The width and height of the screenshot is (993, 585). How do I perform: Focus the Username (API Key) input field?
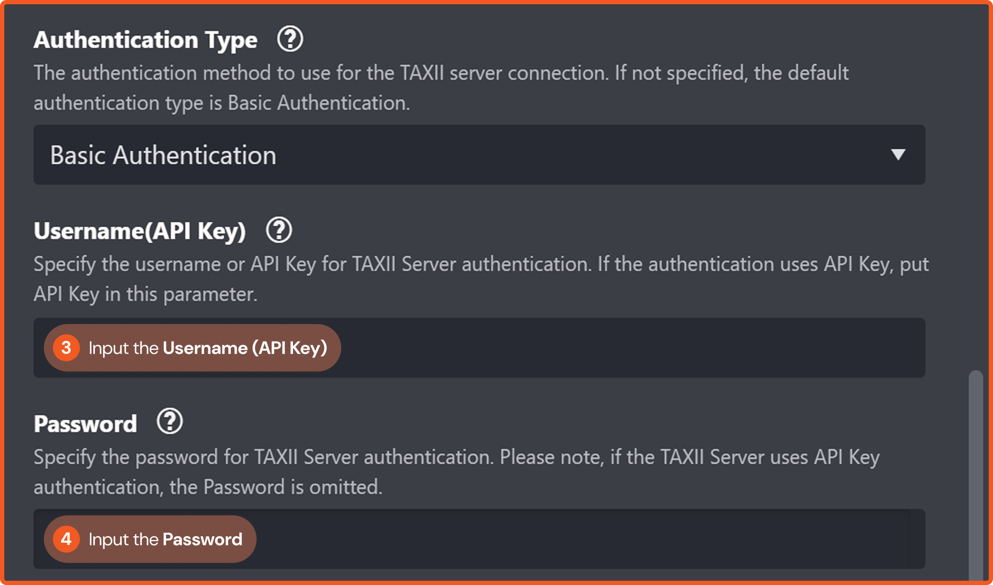616,348
